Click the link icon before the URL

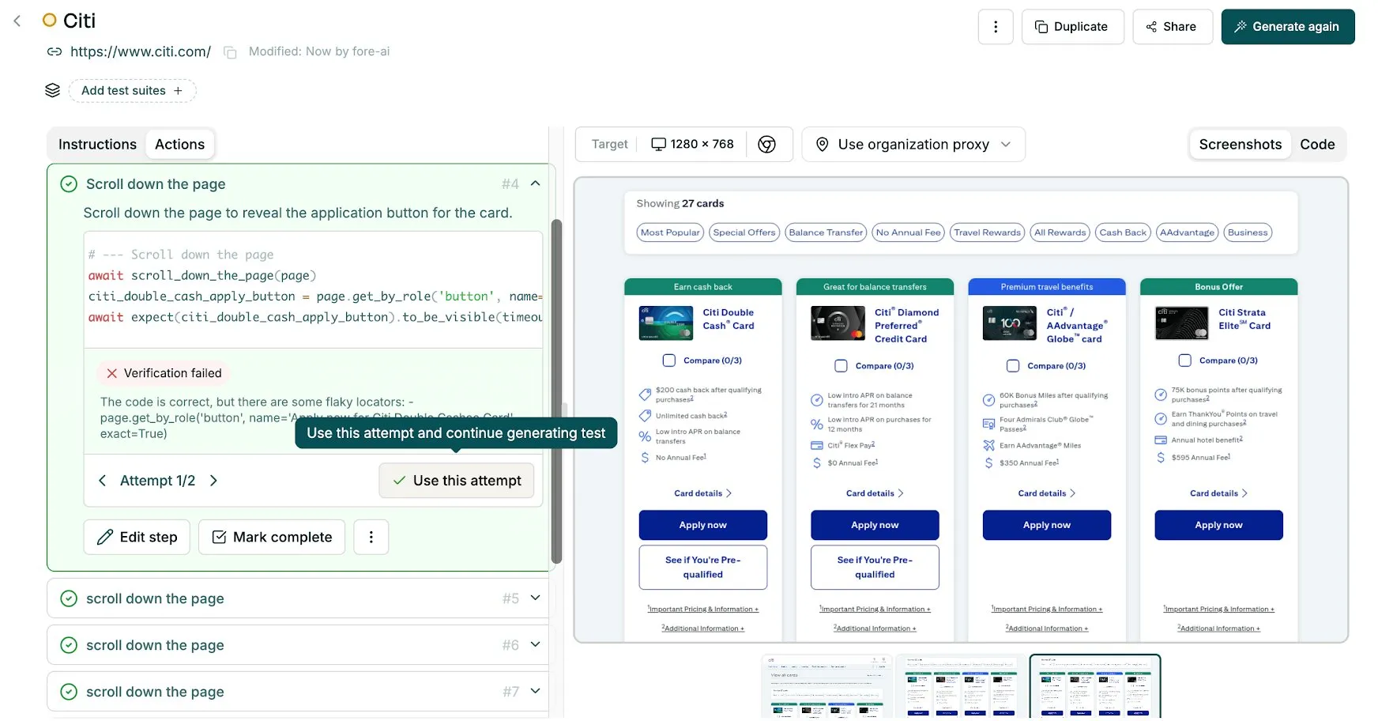(55, 52)
